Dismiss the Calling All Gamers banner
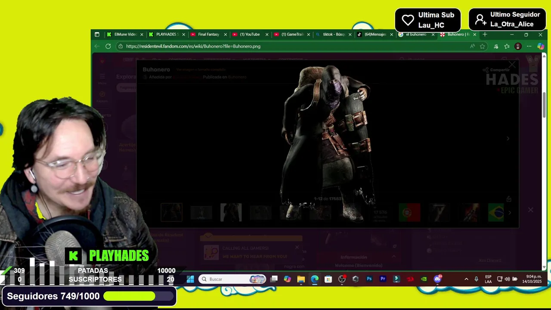551x310 pixels. pyautogui.click(x=297, y=247)
